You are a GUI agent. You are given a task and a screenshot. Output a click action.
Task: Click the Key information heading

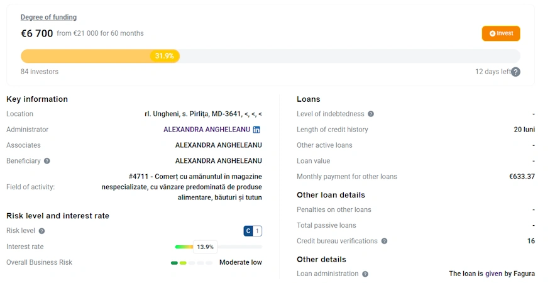click(x=37, y=99)
